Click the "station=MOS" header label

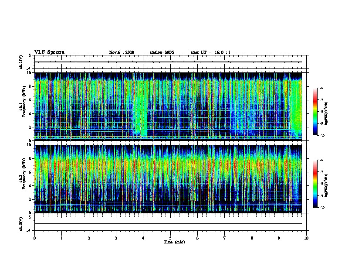(x=162, y=52)
